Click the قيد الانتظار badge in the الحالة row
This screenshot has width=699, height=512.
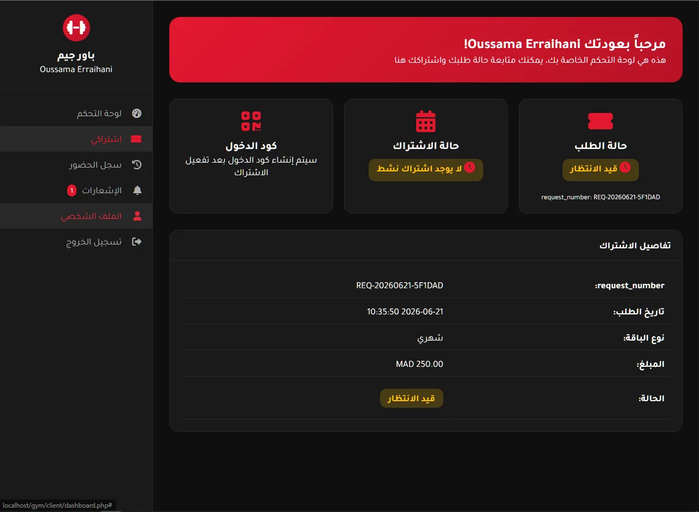412,398
